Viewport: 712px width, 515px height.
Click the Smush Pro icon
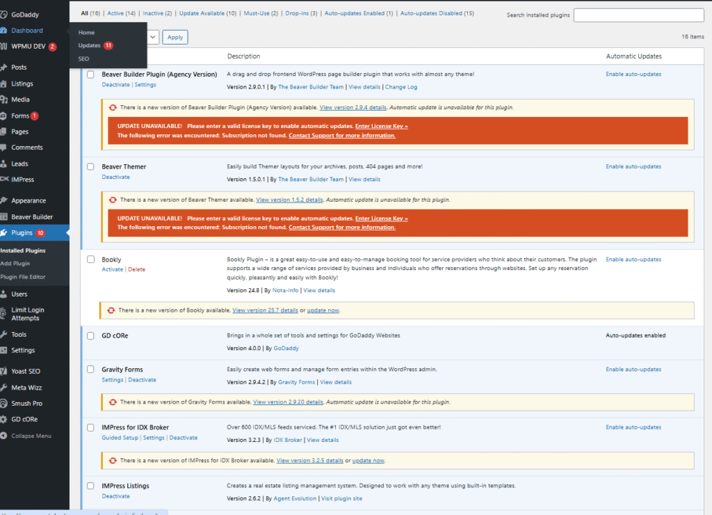[3, 404]
